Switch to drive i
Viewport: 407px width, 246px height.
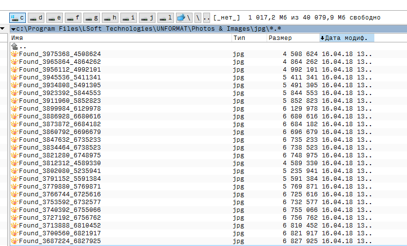[129, 18]
